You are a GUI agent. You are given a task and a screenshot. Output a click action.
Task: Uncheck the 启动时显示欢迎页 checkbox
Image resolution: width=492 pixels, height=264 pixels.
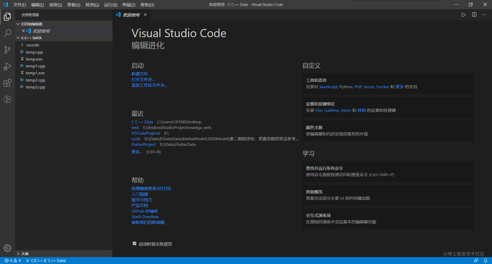pos(134,243)
